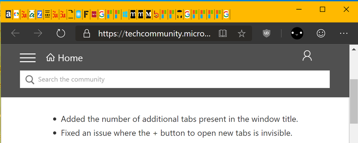Open the uBlock Origin shield extension
This screenshot has height=143, width=358.
point(266,33)
